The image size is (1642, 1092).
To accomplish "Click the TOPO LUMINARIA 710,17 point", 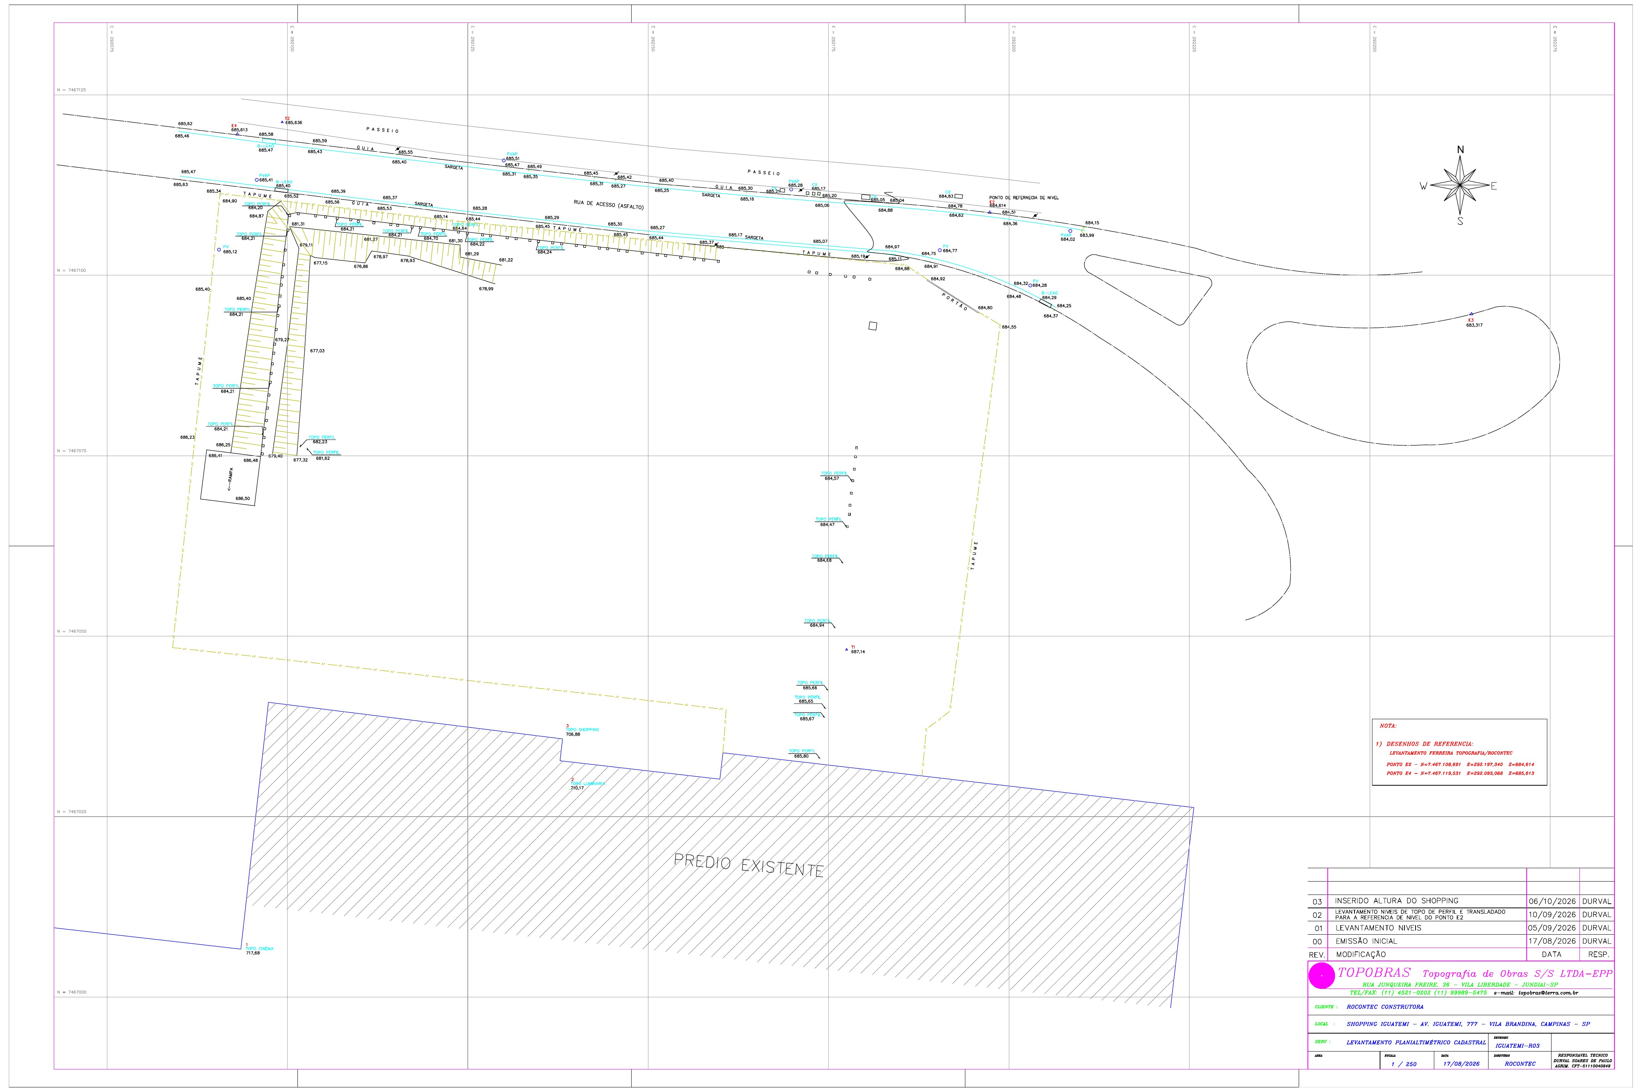I will [x=587, y=783].
